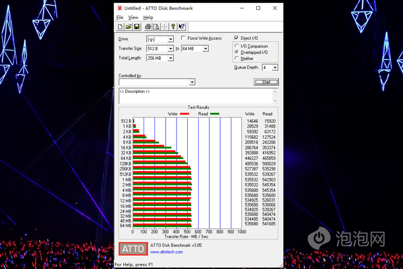Click the red ATTO title bar icon
403x269 pixels.
119,8
